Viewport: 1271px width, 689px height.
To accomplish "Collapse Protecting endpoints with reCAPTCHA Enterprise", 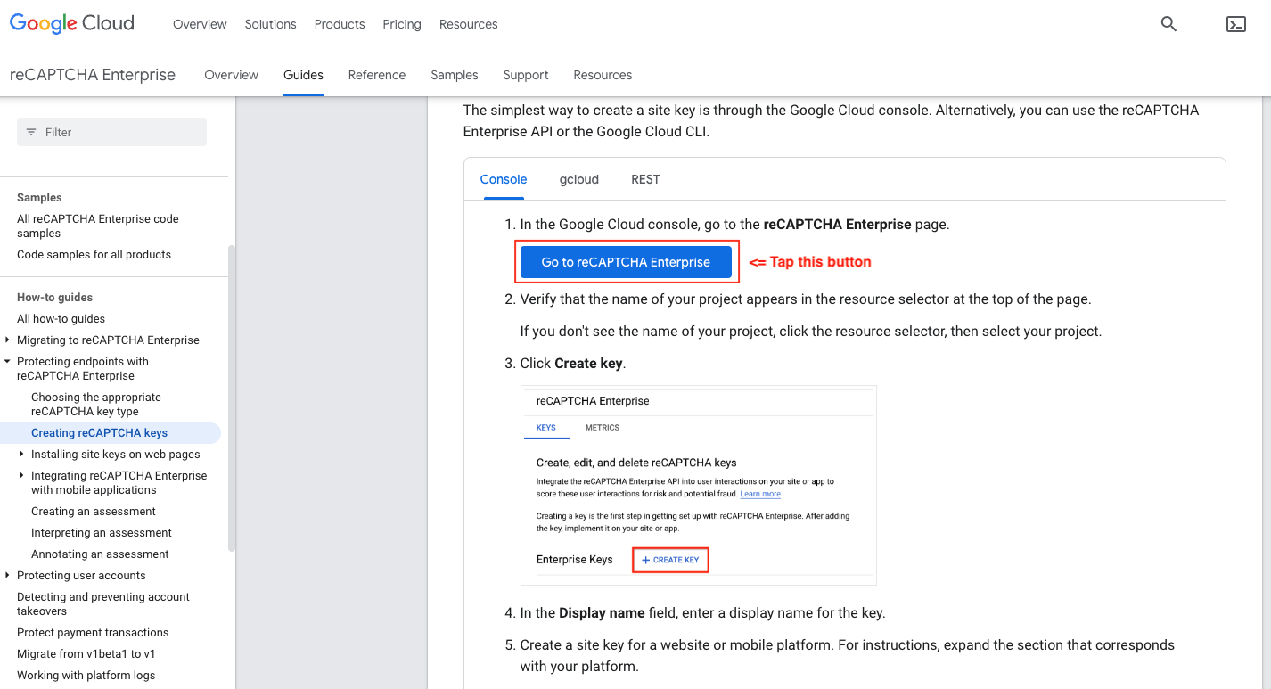I will pyautogui.click(x=8, y=362).
